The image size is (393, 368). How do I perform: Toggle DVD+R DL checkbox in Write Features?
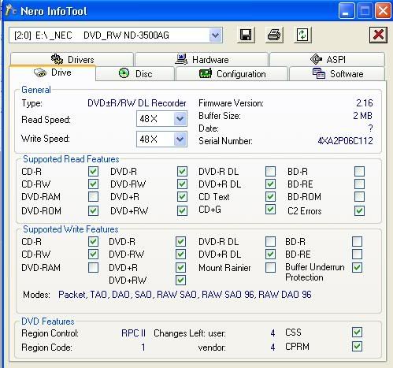click(x=270, y=254)
